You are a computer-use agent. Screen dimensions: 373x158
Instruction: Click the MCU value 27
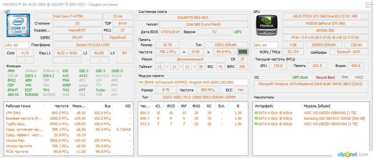[123, 30]
